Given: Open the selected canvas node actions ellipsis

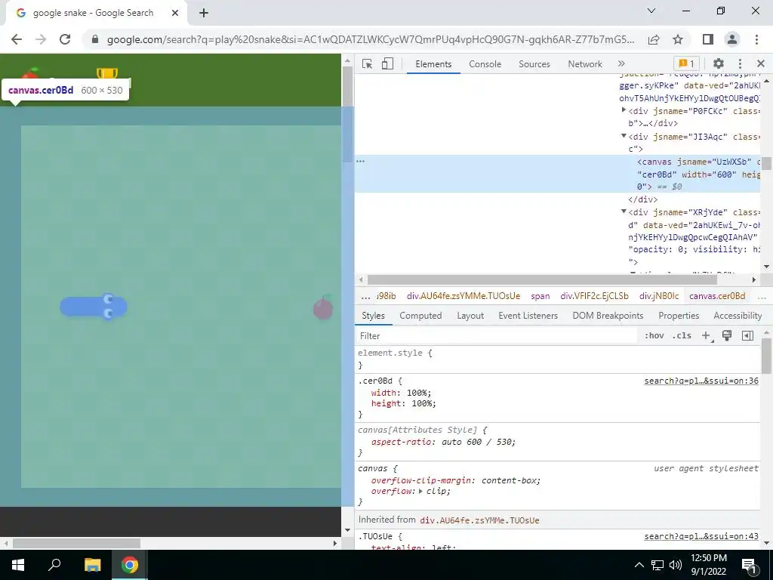Looking at the screenshot, I should tap(360, 162).
